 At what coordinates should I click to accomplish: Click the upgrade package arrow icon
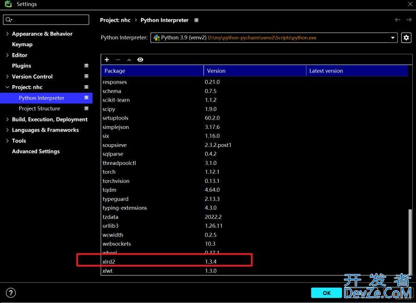click(x=129, y=60)
